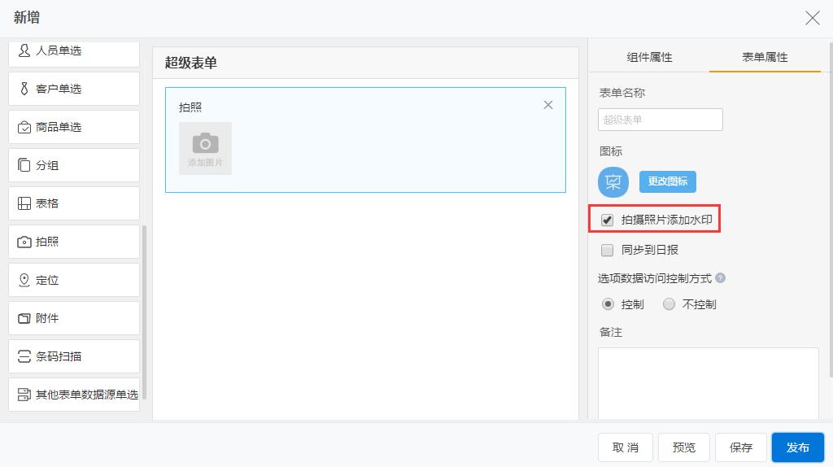This screenshot has height=467, width=833.
Task: Click the 表格 table icon
Action: [x=24, y=203]
